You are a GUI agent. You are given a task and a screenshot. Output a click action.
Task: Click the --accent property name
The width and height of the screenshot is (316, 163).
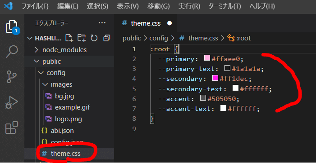tap(174, 99)
